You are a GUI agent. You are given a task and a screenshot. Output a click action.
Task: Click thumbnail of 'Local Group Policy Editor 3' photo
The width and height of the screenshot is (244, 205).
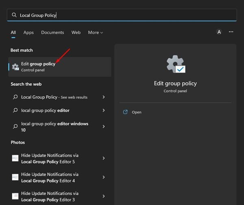[x=15, y=196]
